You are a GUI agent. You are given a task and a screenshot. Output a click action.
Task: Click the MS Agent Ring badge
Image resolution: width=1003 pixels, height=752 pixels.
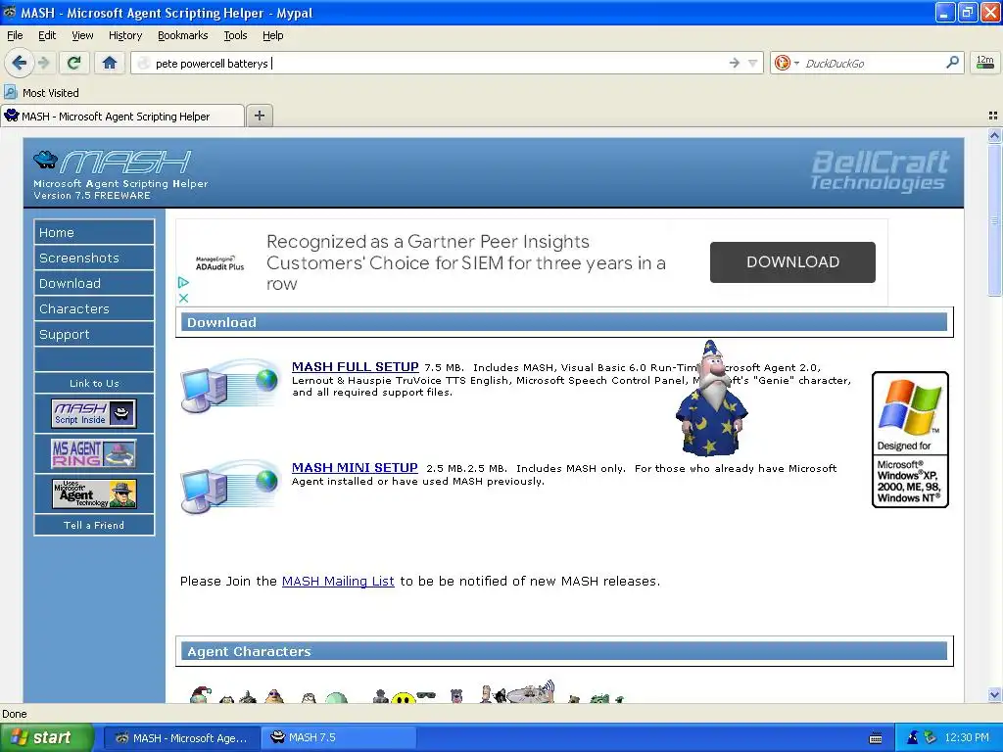click(x=93, y=453)
